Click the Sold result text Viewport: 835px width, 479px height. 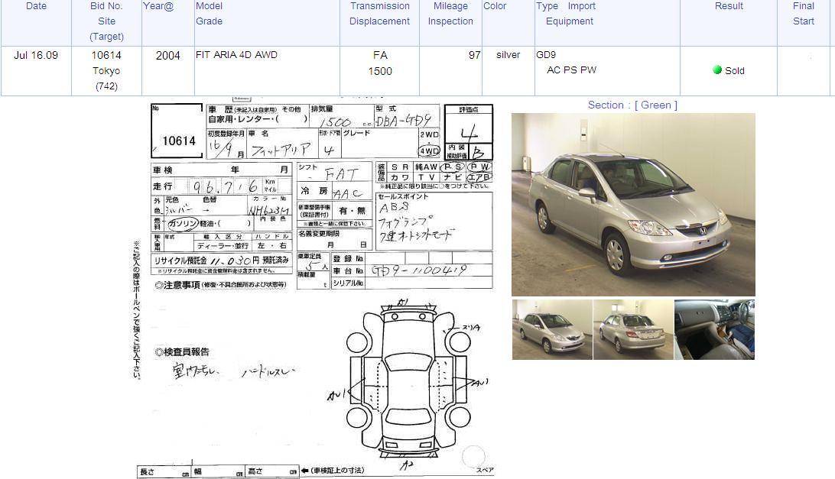(x=734, y=71)
